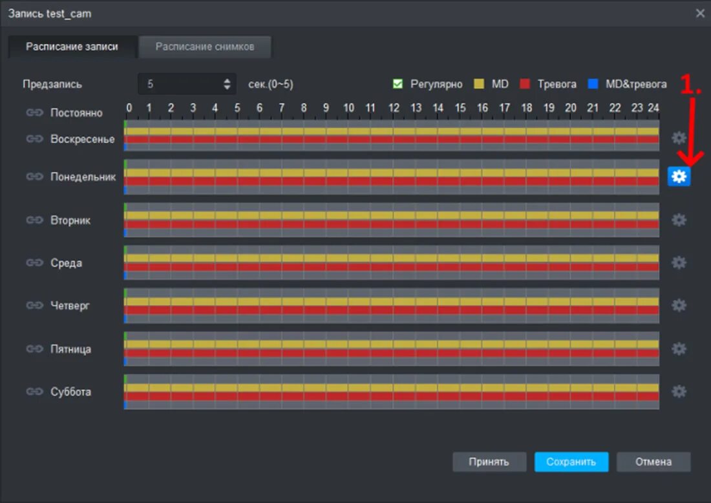The width and height of the screenshot is (711, 503).
Task: Click the Среда schedule timeline bar
Action: point(392,262)
